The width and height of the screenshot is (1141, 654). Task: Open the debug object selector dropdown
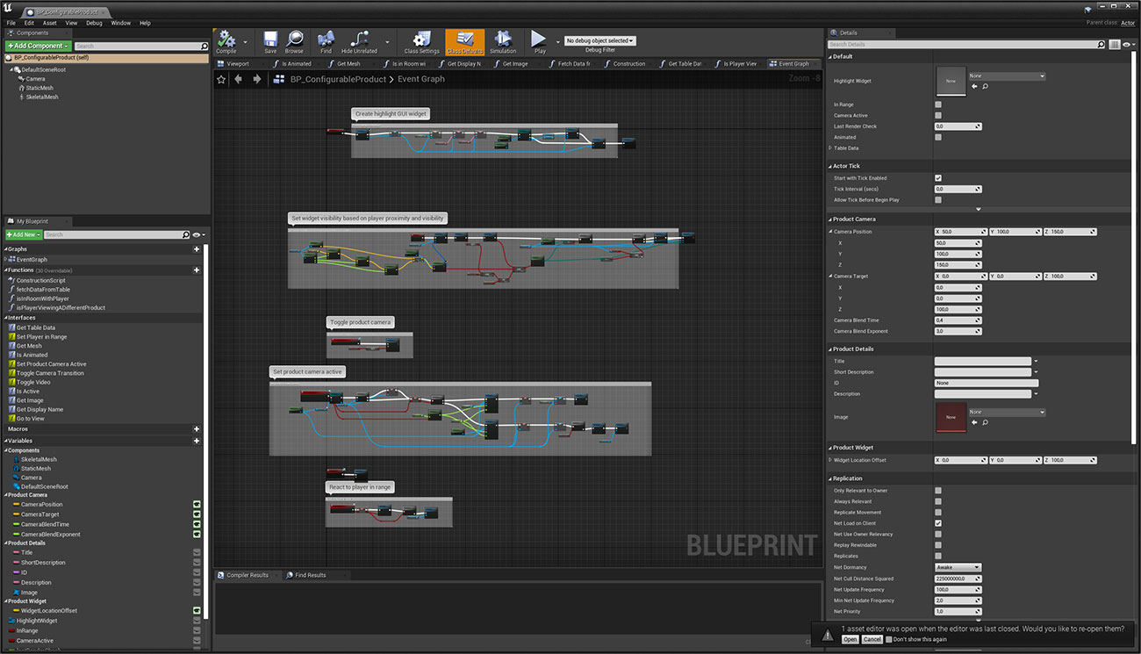tap(599, 40)
